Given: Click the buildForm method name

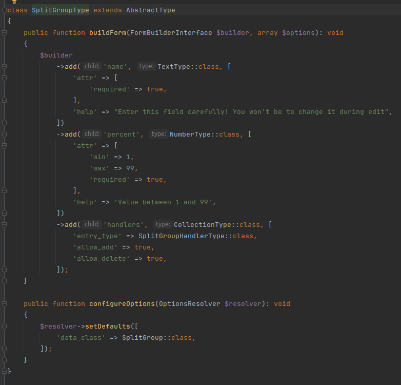Looking at the screenshot, I should coord(108,33).
